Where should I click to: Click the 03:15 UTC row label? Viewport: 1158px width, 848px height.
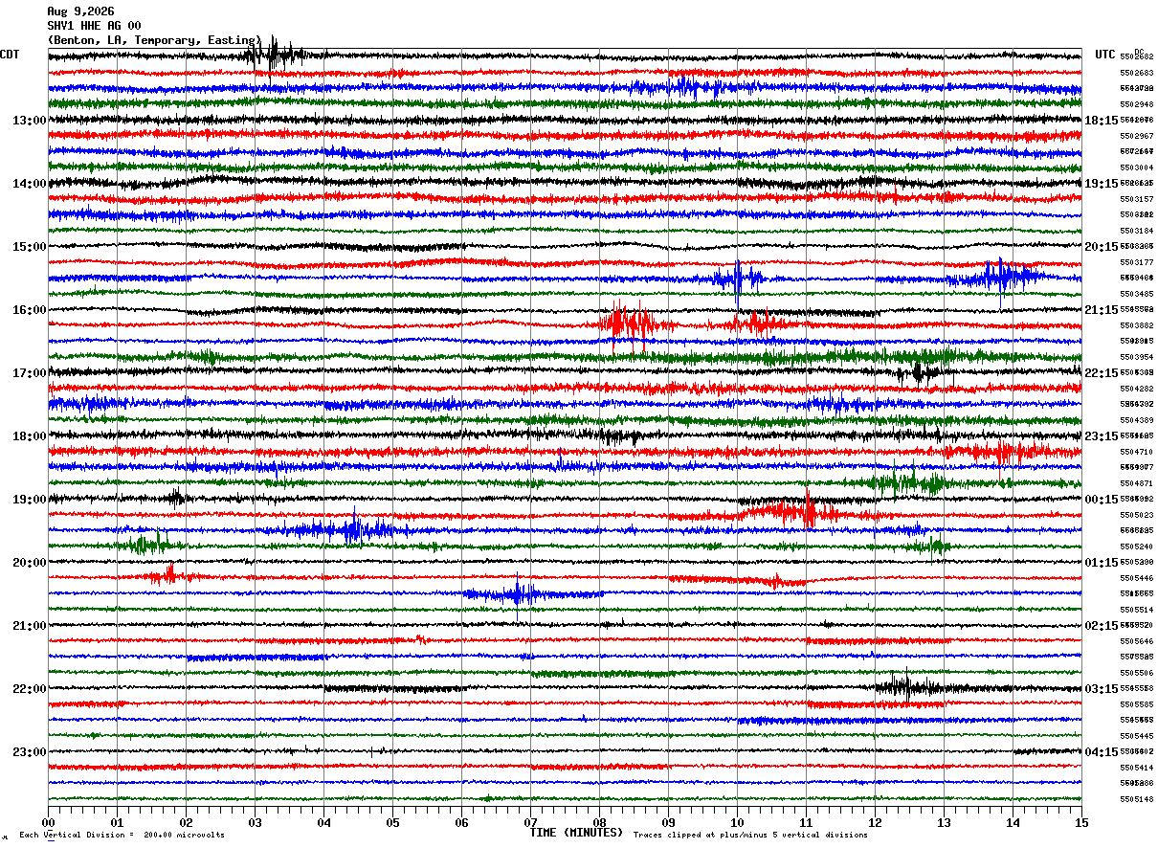click(1102, 688)
